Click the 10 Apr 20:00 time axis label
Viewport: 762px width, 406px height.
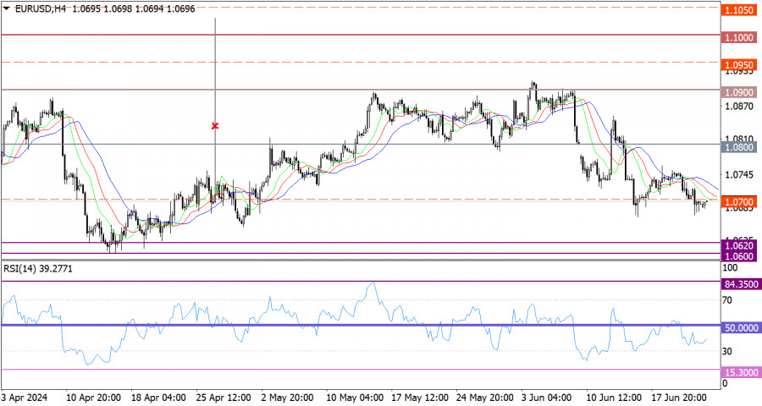pos(93,398)
